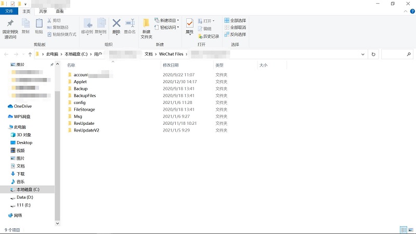416x234 pixels.
Task: Click 全部选择 to select all items
Action: point(235,20)
